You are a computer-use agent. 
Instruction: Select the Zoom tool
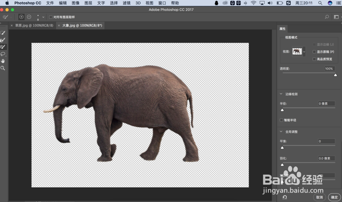(x=3, y=68)
